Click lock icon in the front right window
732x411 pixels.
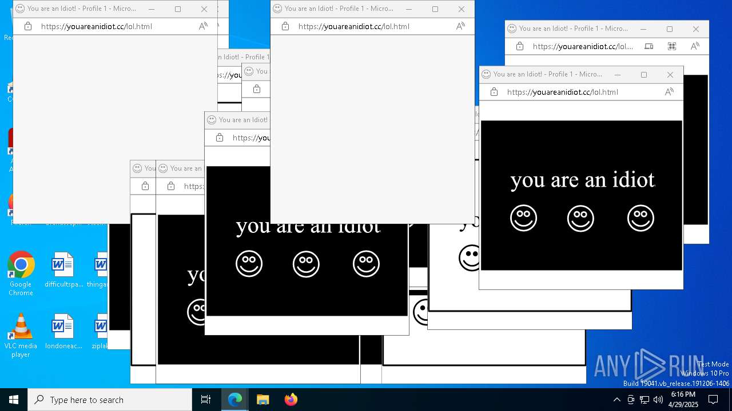[x=494, y=92]
